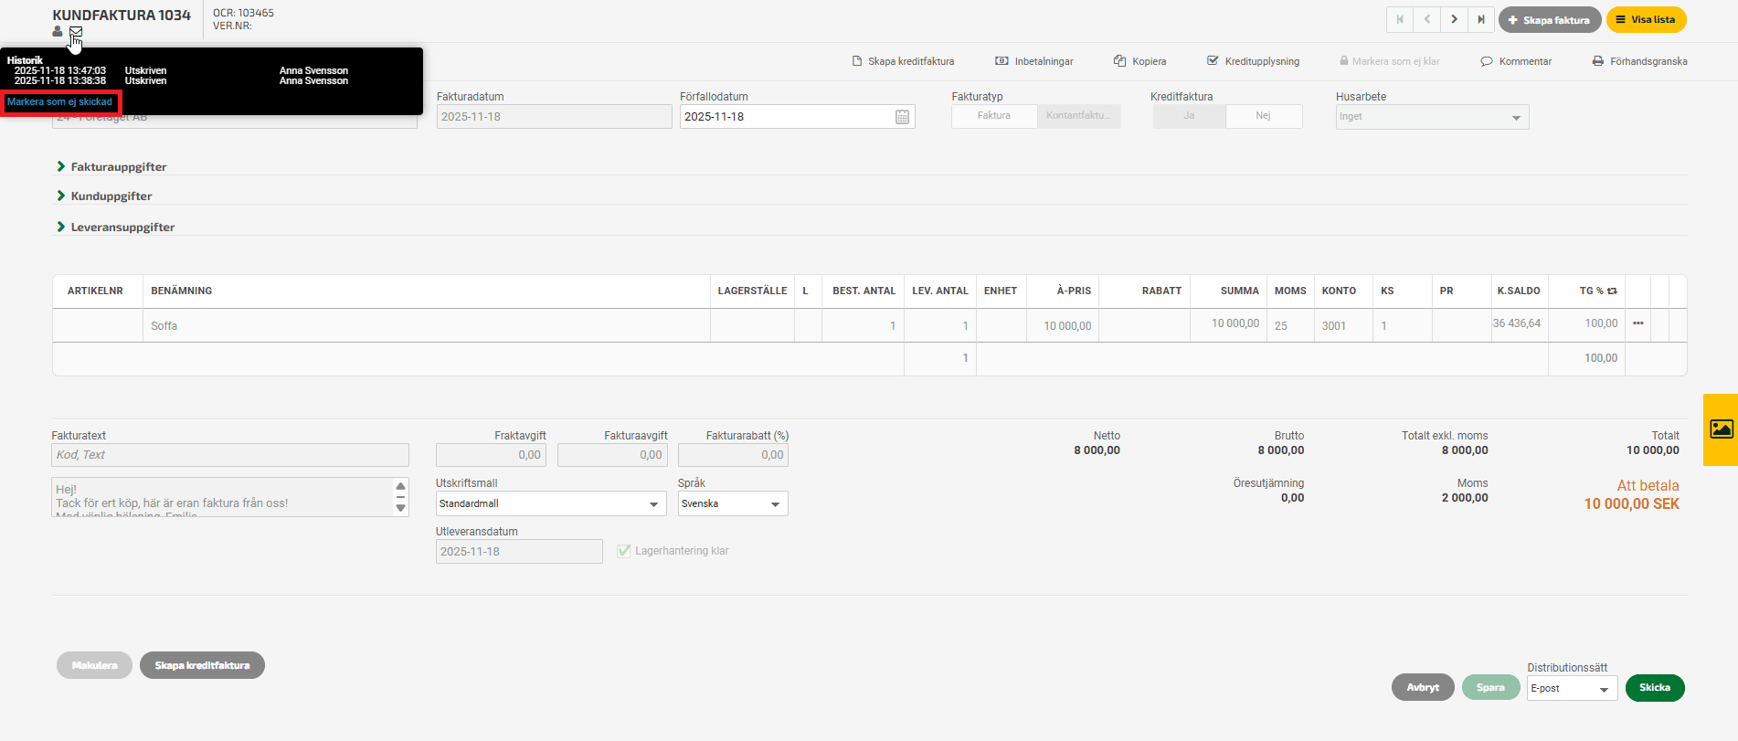
Task: Click the Markera som ej skickad link
Action: tap(60, 102)
